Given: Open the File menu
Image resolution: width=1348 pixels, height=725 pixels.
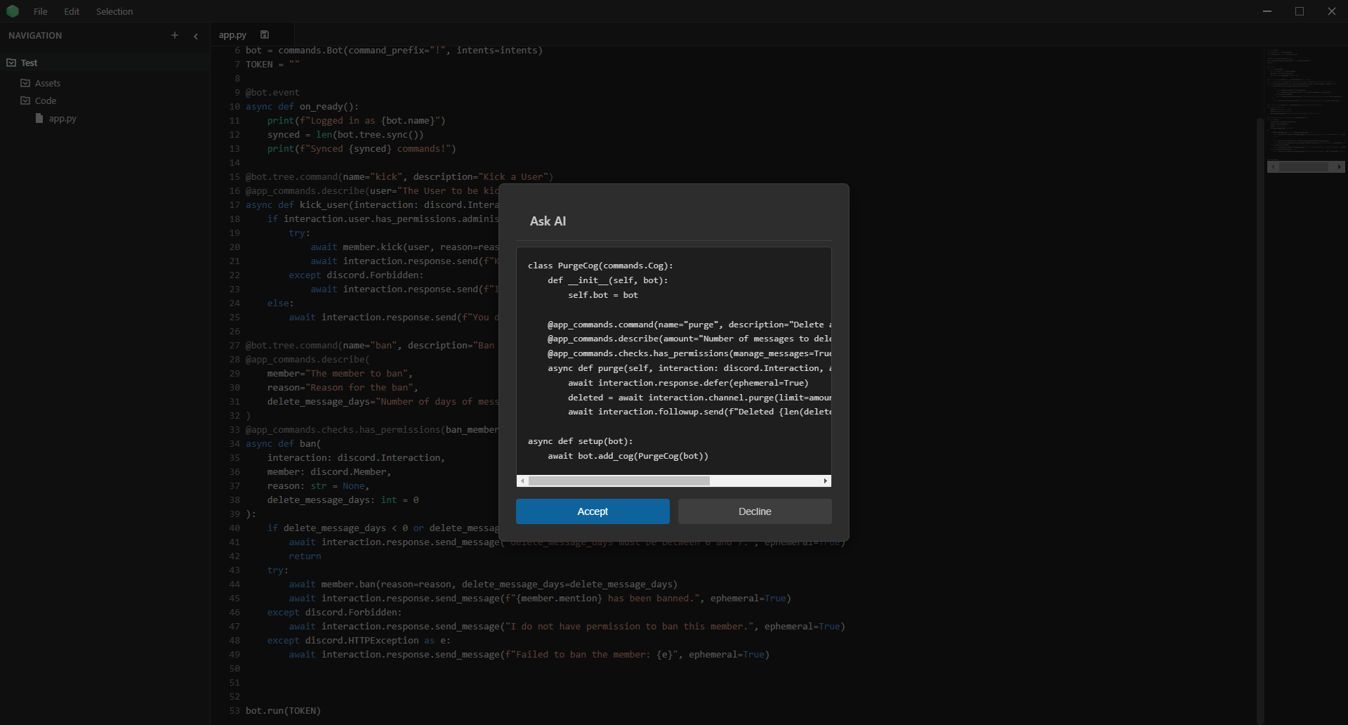Looking at the screenshot, I should 41,11.
